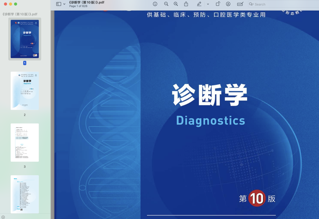Click the window title 《诊断学（第10版）》.pdf

[87, 2]
